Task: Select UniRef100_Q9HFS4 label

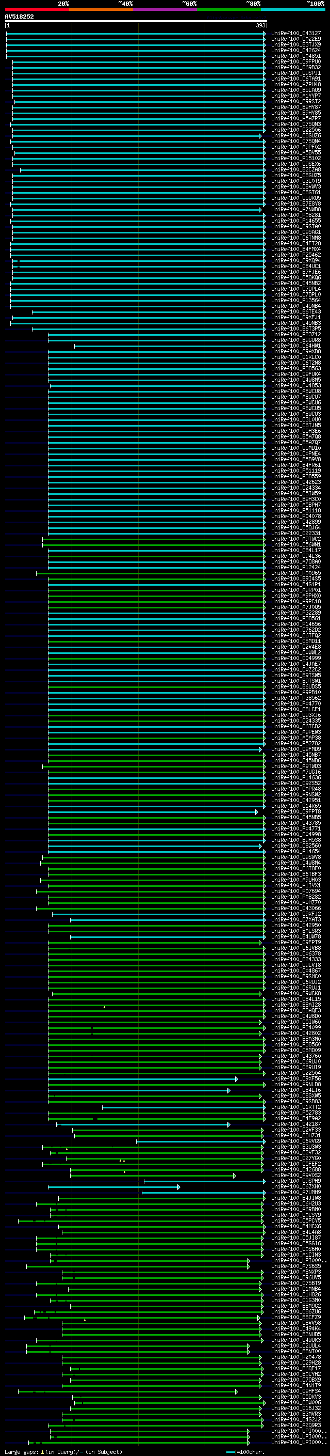Action: (296, 1391)
